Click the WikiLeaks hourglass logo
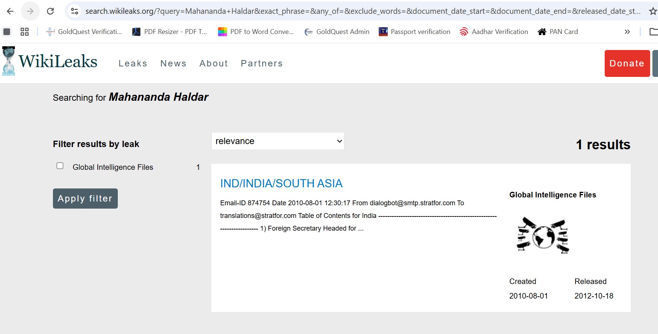The height and width of the screenshot is (334, 658). tap(9, 61)
